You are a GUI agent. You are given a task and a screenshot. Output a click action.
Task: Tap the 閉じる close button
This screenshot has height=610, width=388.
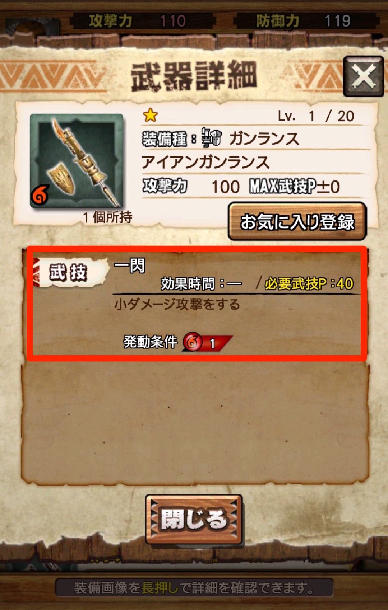(x=194, y=519)
